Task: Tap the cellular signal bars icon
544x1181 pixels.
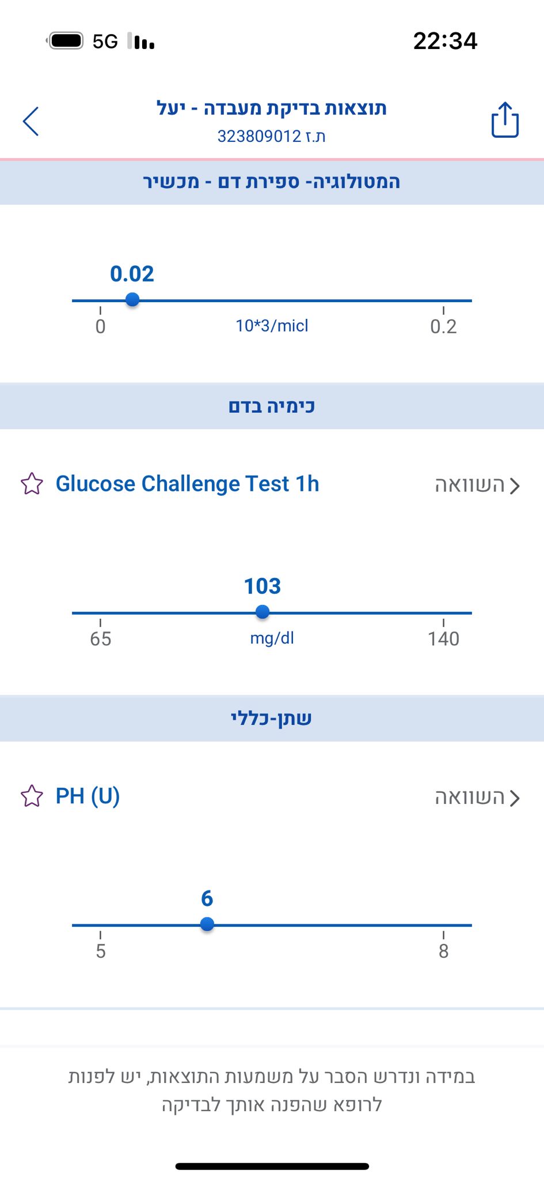Action: (142, 41)
